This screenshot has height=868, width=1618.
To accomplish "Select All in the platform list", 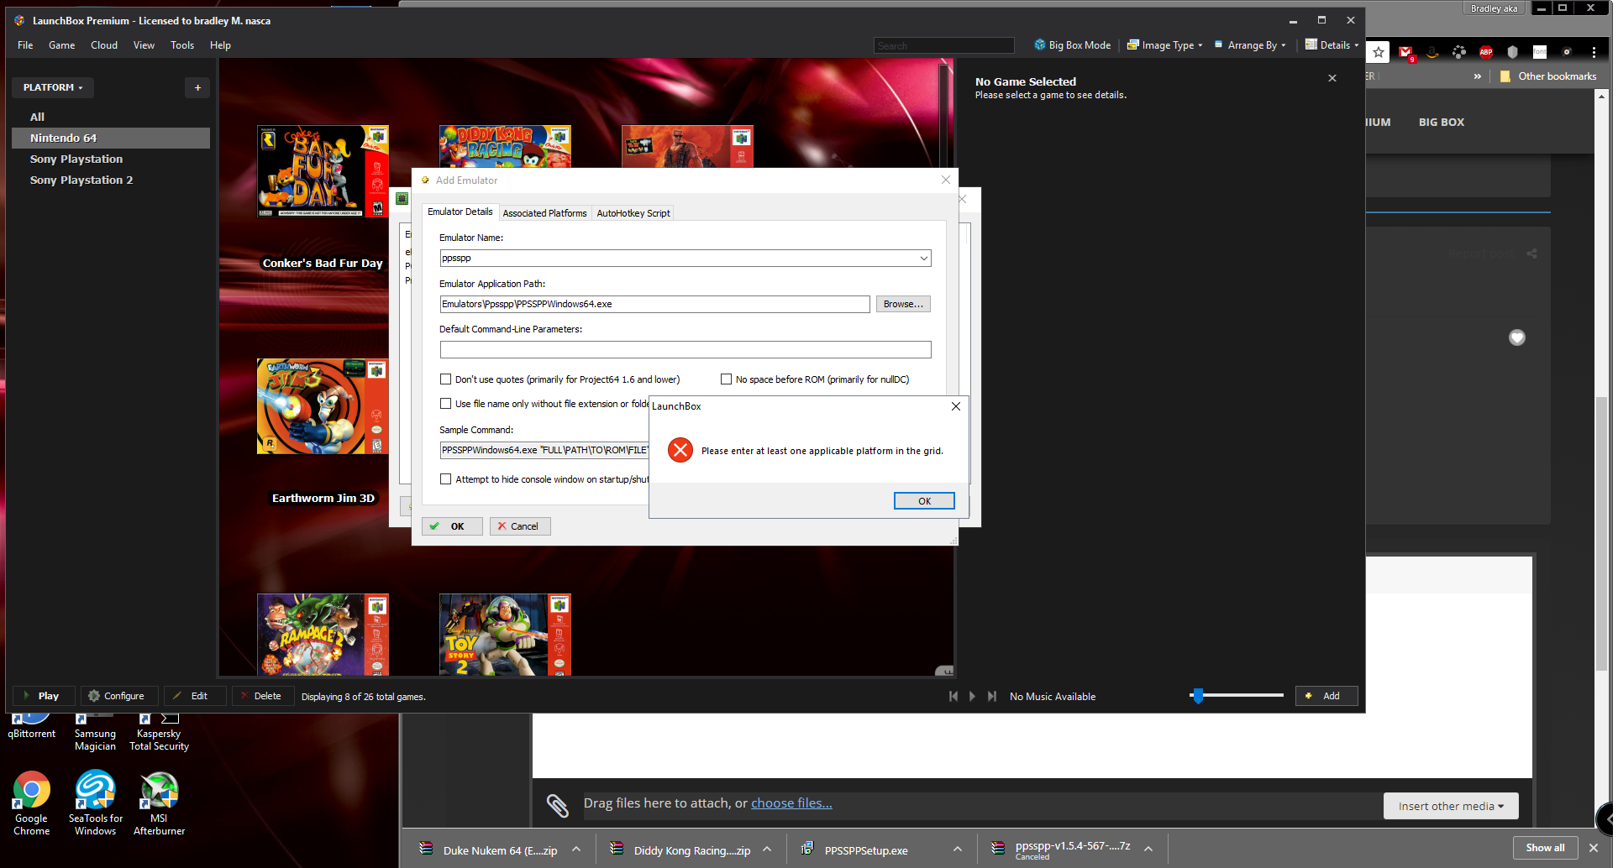I will [x=38, y=118].
